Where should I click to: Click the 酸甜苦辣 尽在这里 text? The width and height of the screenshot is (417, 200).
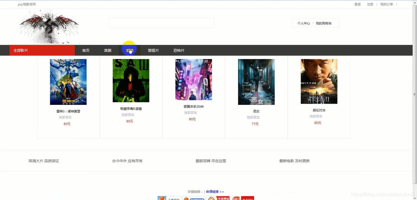211,161
